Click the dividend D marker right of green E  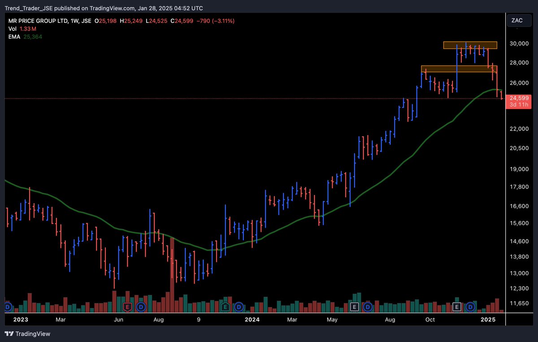(x=239, y=307)
